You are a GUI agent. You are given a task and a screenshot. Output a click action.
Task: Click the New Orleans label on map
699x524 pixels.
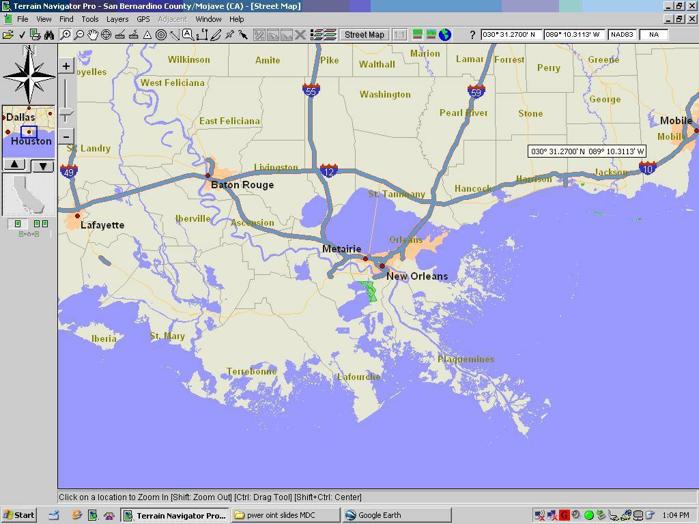click(417, 276)
